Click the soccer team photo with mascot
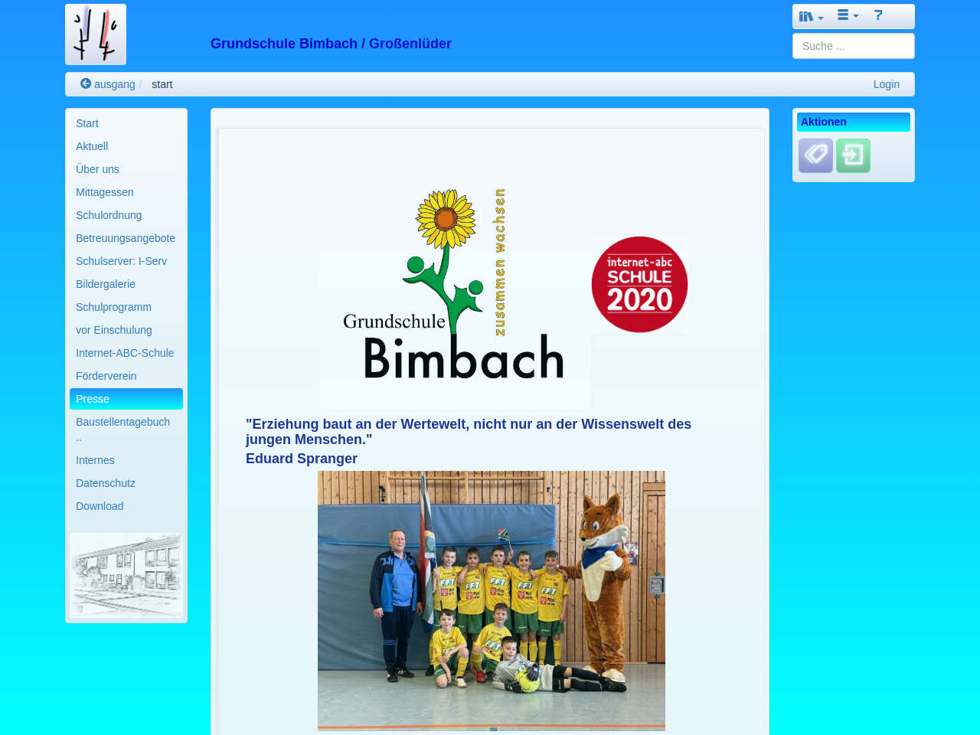Image resolution: width=980 pixels, height=735 pixels. [x=491, y=600]
